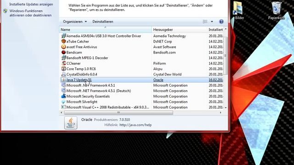
Task: Select Microsoft .NET Framework 4.5.1 (Deutsch) entry
Action: point(142,91)
